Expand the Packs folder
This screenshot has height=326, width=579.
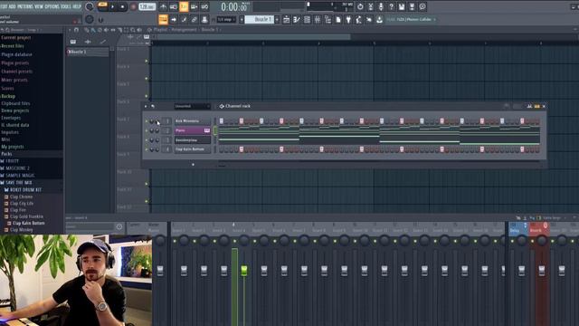[x=6, y=154]
